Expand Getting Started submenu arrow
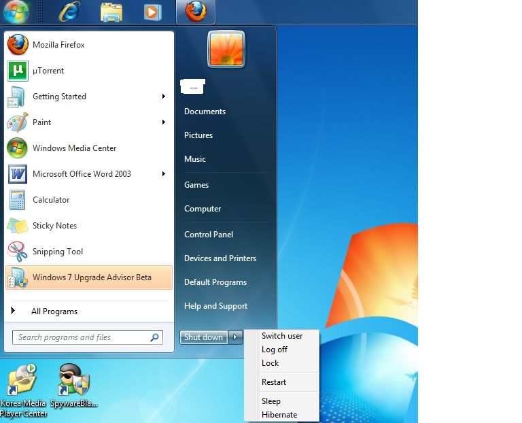This screenshot has height=423, width=522. pos(164,97)
